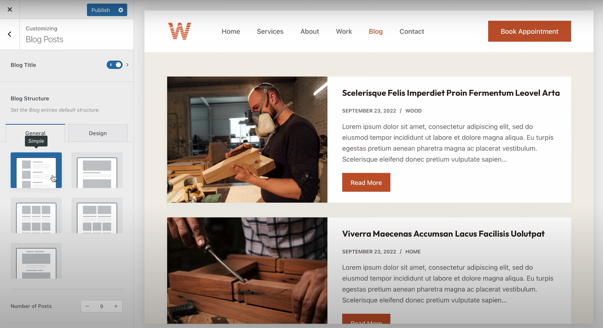The image size is (603, 328).
Task: Open first post's Read More button
Action: click(366, 183)
